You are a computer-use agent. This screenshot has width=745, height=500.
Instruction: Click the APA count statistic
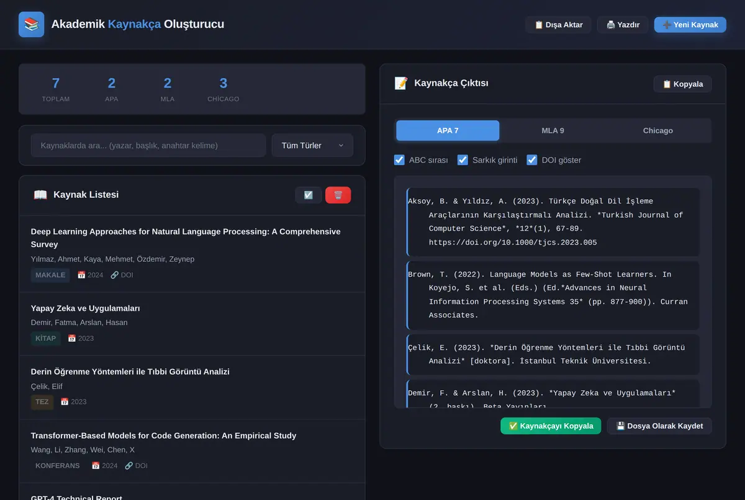click(x=112, y=88)
